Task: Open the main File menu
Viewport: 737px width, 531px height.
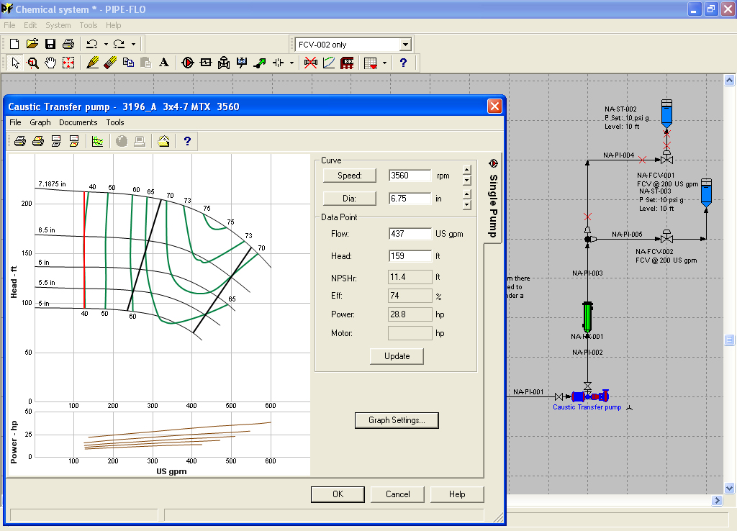Action: 9,25
